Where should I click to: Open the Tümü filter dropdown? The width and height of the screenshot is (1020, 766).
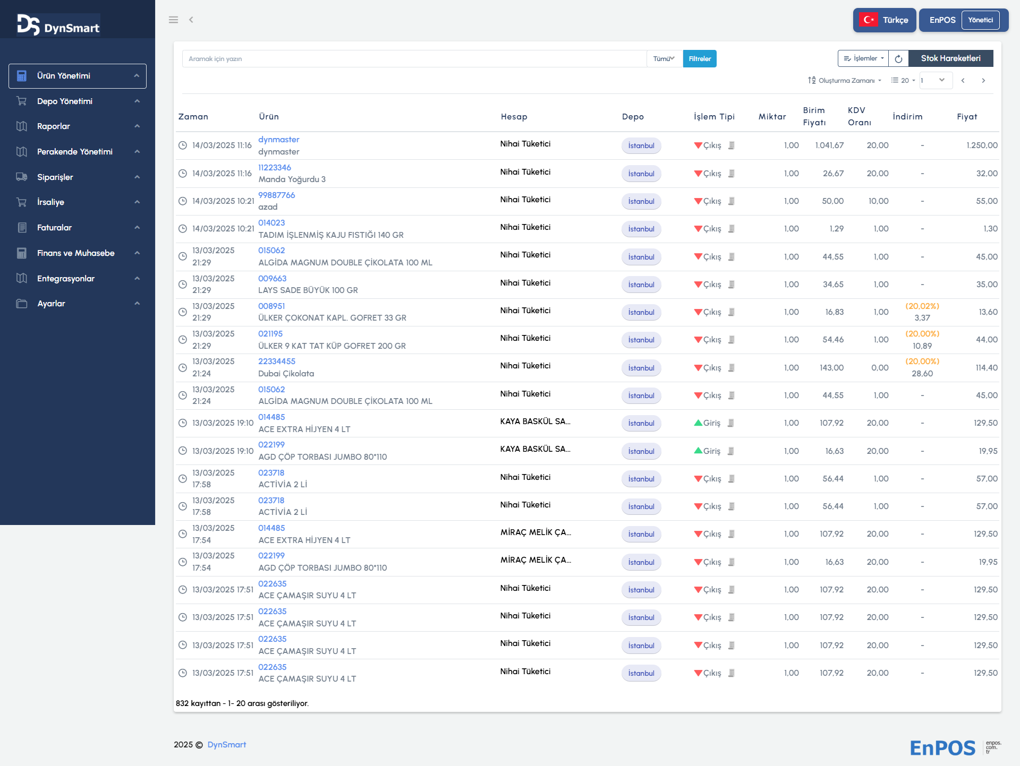coord(664,59)
